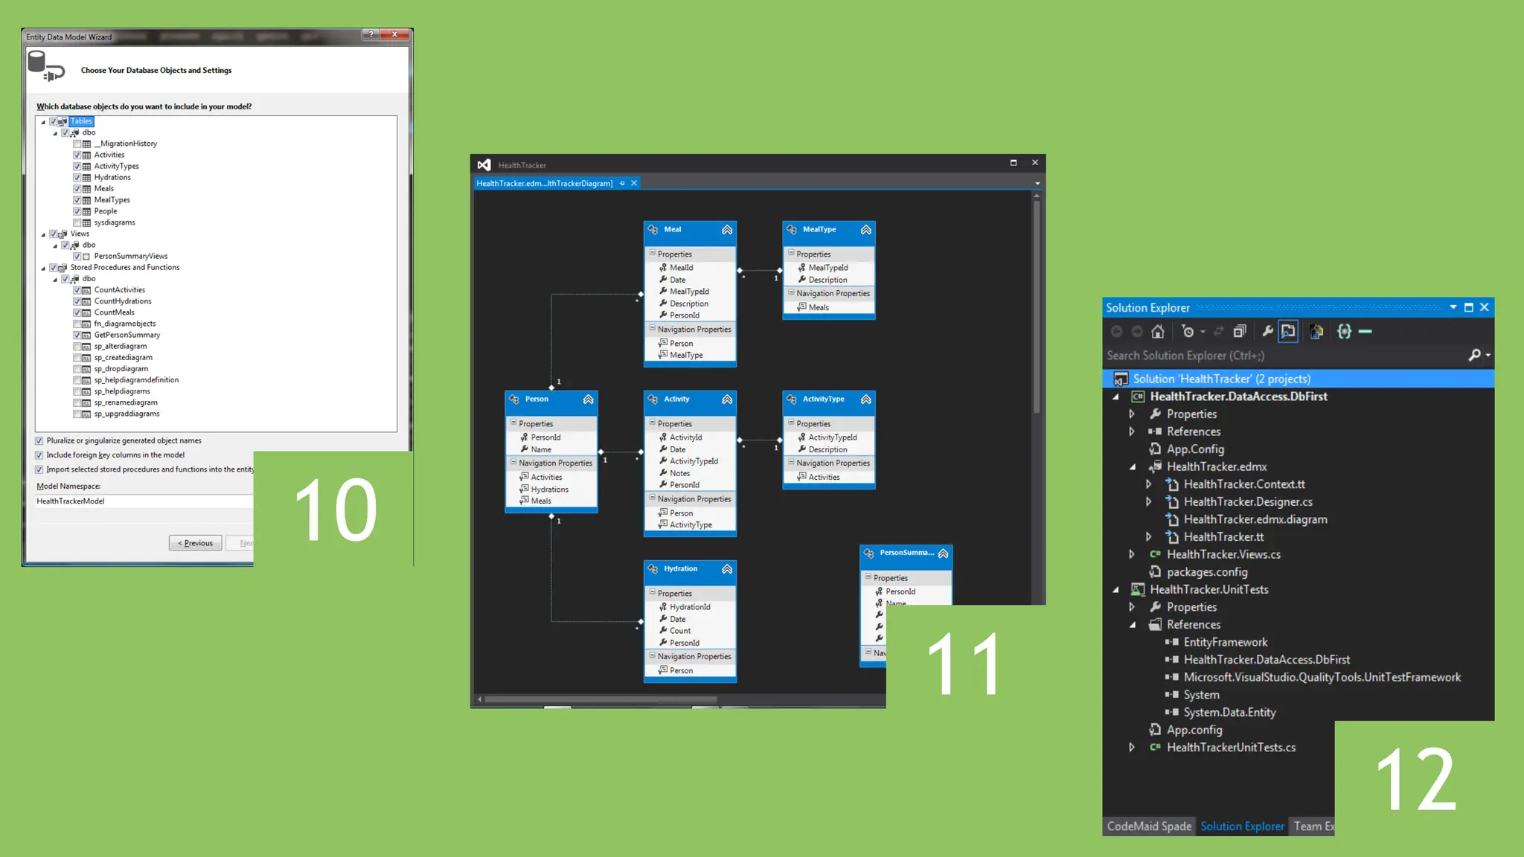
Task: Collapse the Meal entity chevron icon
Action: click(727, 230)
